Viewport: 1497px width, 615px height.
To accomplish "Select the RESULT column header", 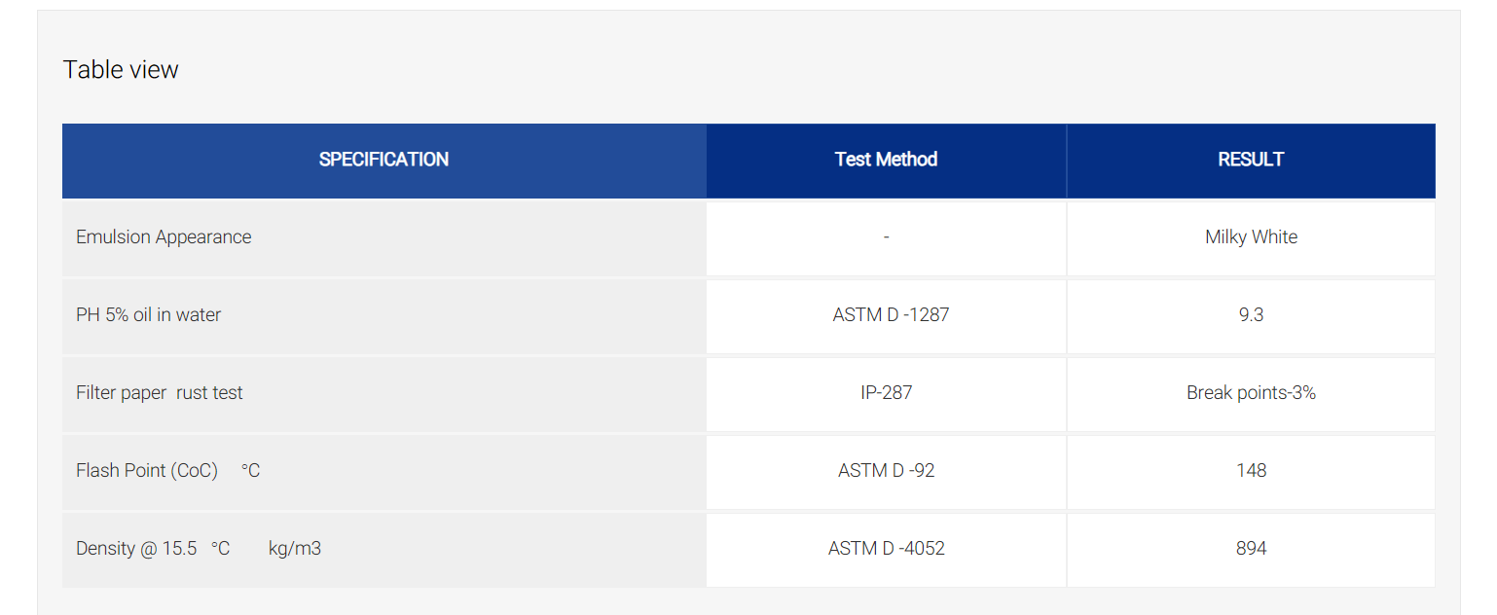I will click(x=1251, y=161).
